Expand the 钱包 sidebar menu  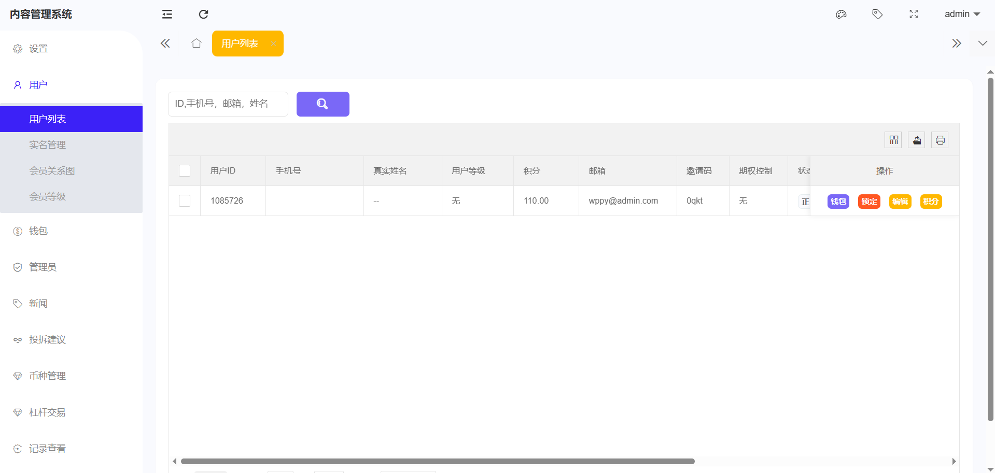tap(38, 231)
